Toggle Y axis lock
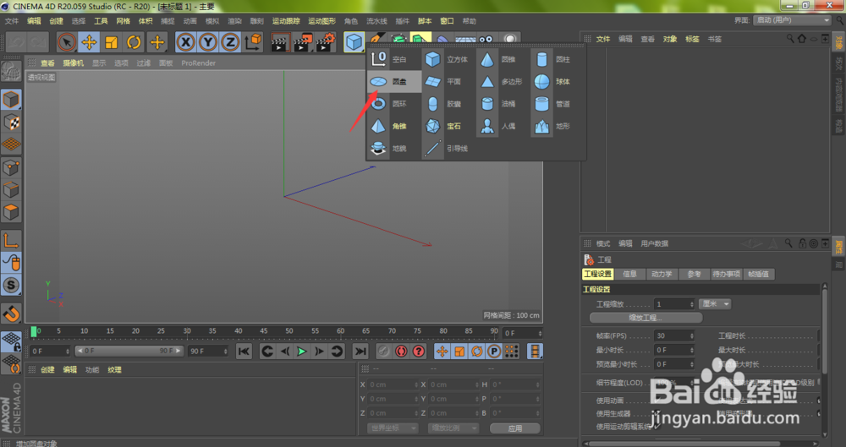The height and width of the screenshot is (447, 846). coord(208,42)
